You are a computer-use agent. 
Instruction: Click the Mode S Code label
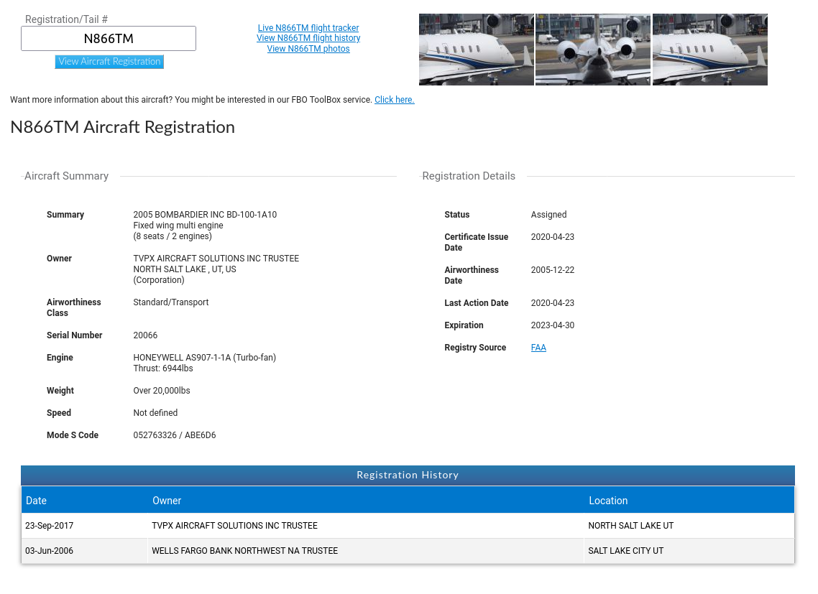[x=73, y=435]
